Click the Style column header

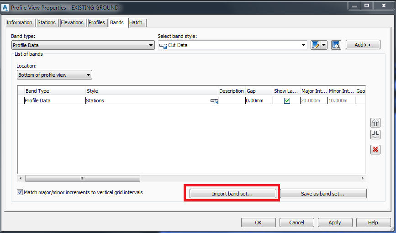click(x=152, y=91)
